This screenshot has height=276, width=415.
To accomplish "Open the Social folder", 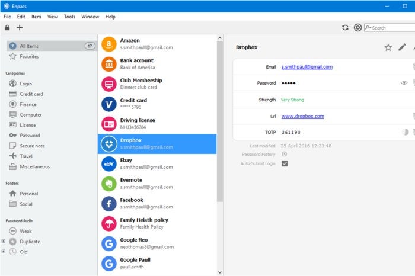I will [x=25, y=204].
